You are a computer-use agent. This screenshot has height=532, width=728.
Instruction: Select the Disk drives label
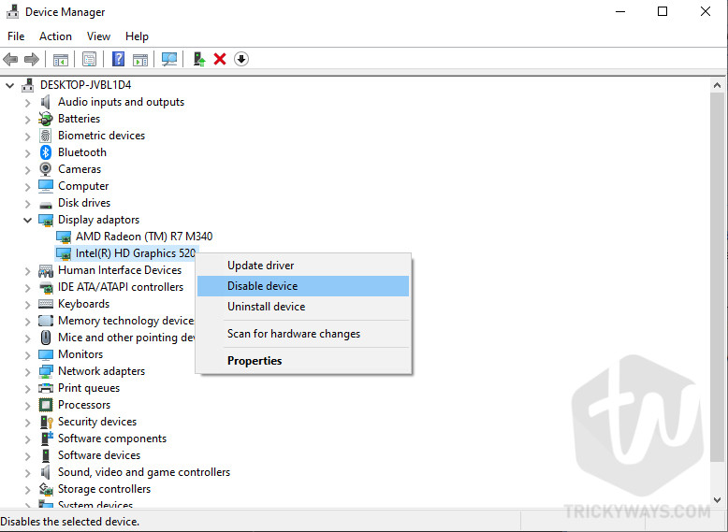84,203
